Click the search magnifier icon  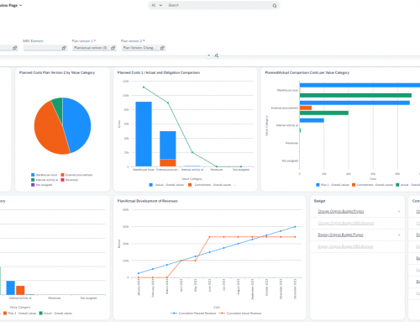pos(275,5)
